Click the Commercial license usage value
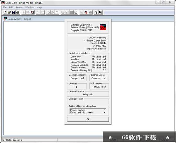 tap(99, 78)
